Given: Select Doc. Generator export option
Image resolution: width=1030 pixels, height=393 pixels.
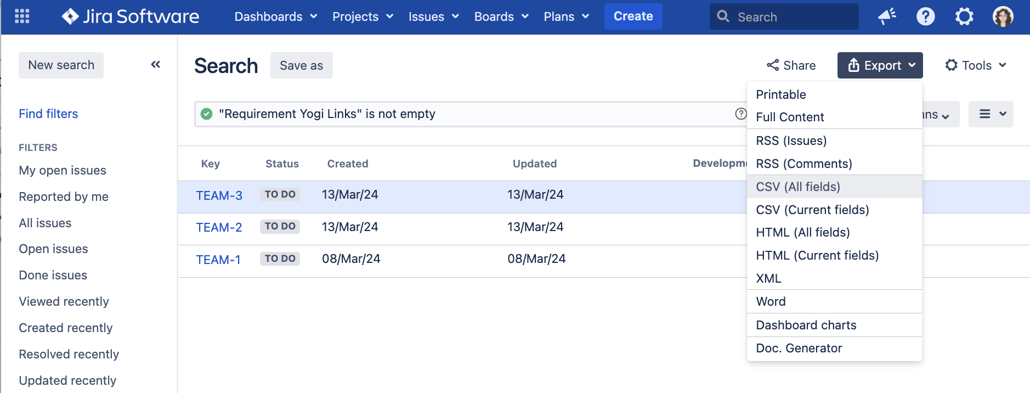Looking at the screenshot, I should pyautogui.click(x=799, y=348).
